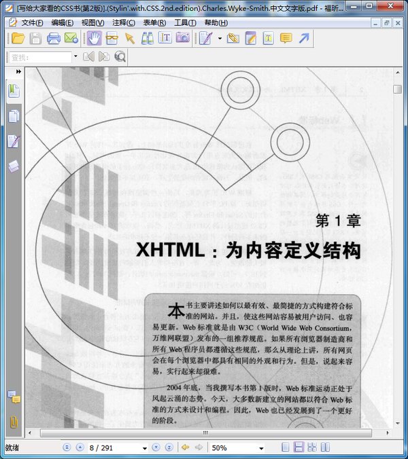
Task: Select the Highlight pen tool
Action: (205, 38)
